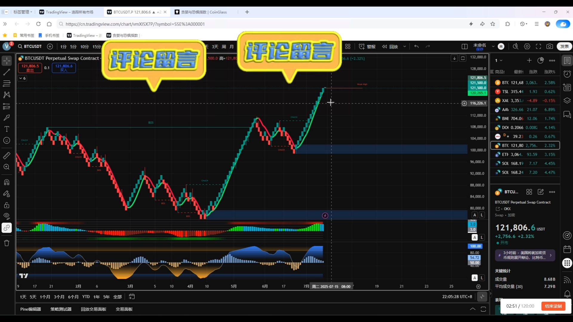
Task: Click the end recording button
Action: [553, 306]
